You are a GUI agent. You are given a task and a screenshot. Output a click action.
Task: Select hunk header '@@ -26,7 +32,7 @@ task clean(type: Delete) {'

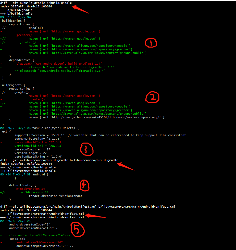click(x=40, y=128)
